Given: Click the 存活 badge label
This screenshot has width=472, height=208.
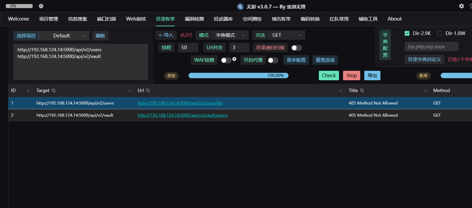Looking at the screenshot, I should tap(171, 76).
